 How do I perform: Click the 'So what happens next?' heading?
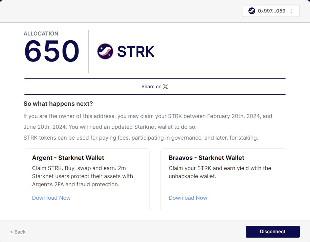pyautogui.click(x=58, y=104)
